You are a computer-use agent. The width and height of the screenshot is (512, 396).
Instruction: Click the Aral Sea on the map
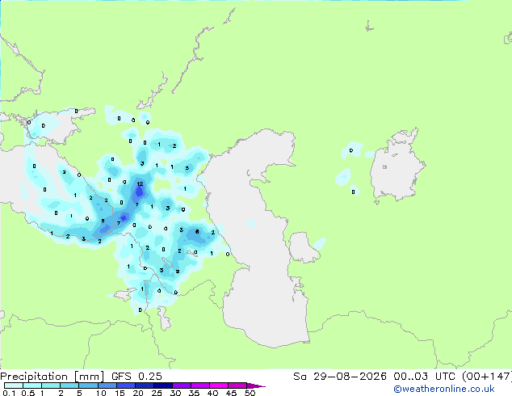pos(397,166)
